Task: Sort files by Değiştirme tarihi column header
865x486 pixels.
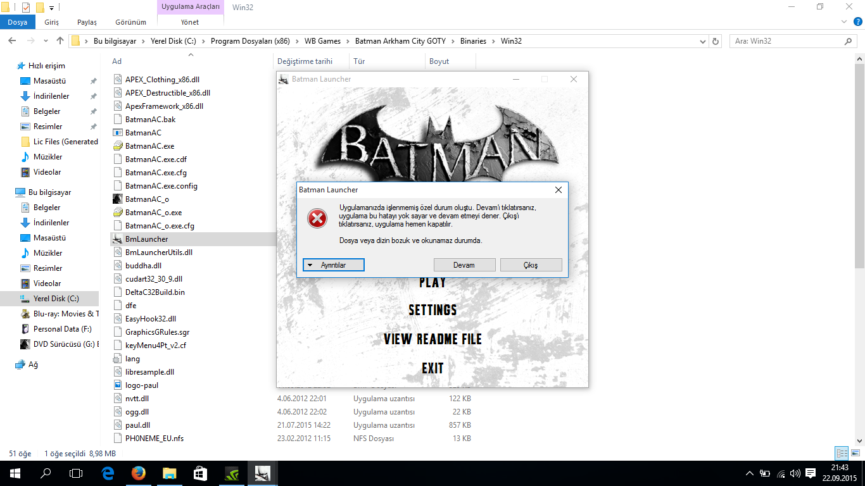Action: point(305,61)
